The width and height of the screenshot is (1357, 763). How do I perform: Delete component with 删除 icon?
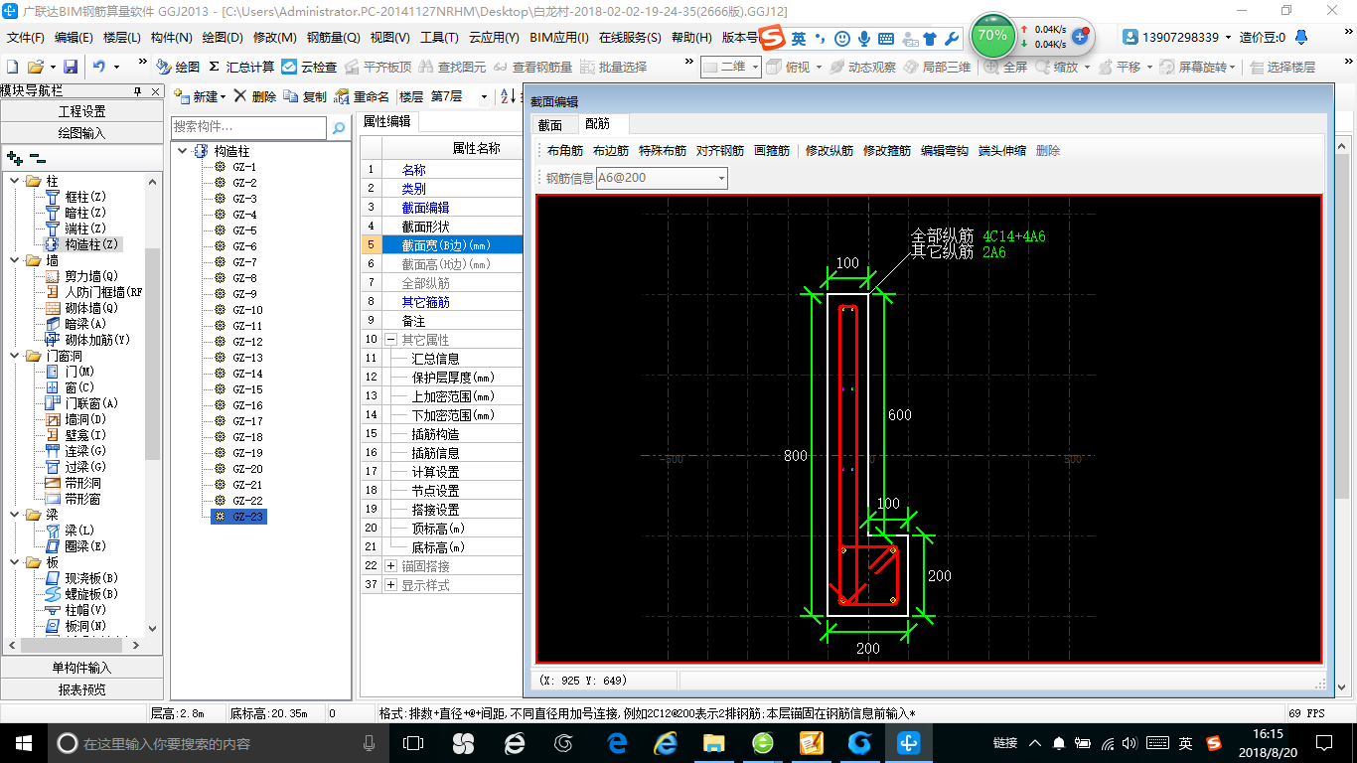click(x=255, y=96)
